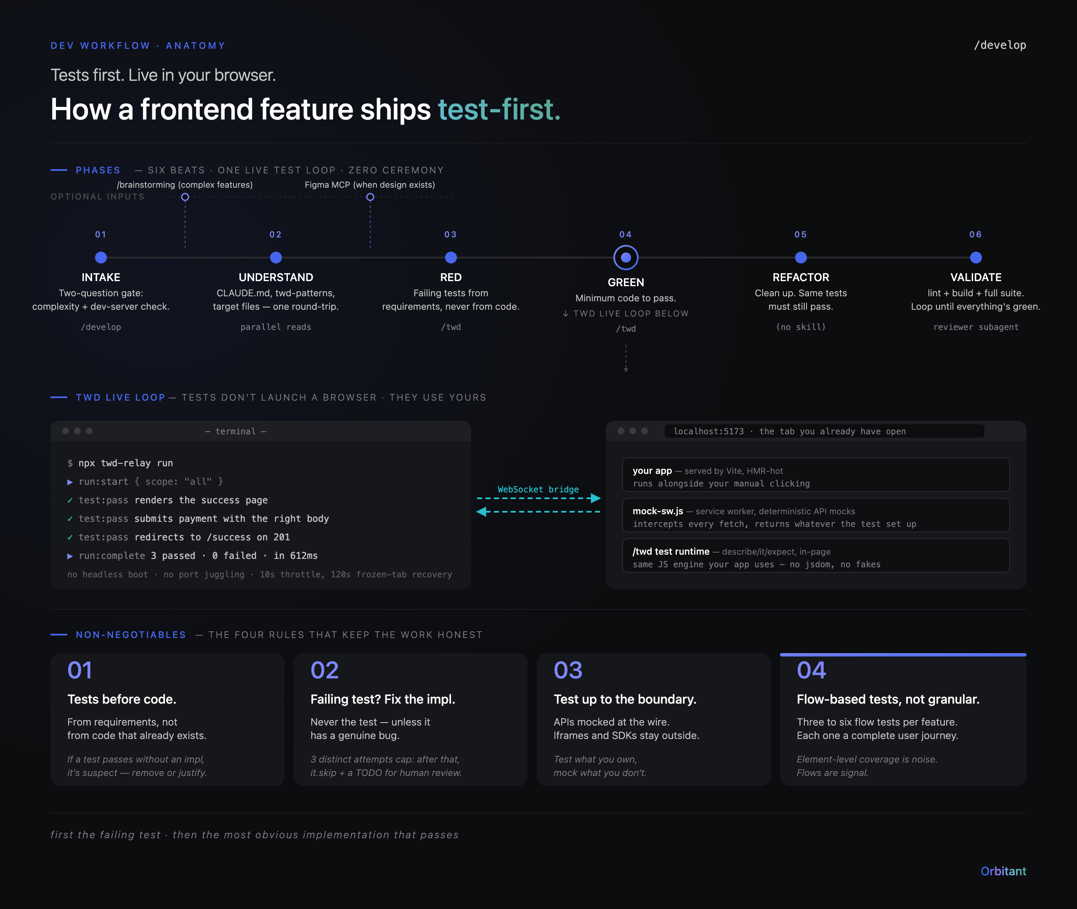The image size is (1077, 909).
Task: Open the mock-sw.js card
Action: point(816,515)
